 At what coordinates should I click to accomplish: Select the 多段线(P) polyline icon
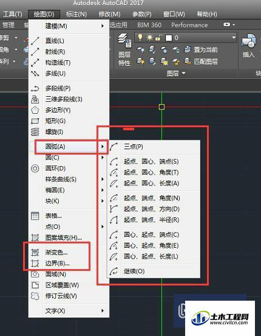coord(35,88)
